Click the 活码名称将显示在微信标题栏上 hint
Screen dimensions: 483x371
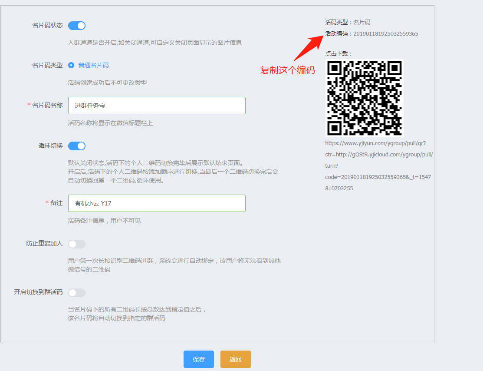[x=110, y=123]
